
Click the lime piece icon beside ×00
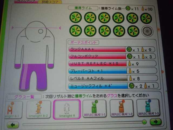pos(143,9)
